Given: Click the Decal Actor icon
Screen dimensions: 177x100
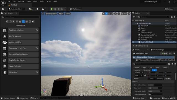Looking at the screenshot, I should (x=5, y=72).
